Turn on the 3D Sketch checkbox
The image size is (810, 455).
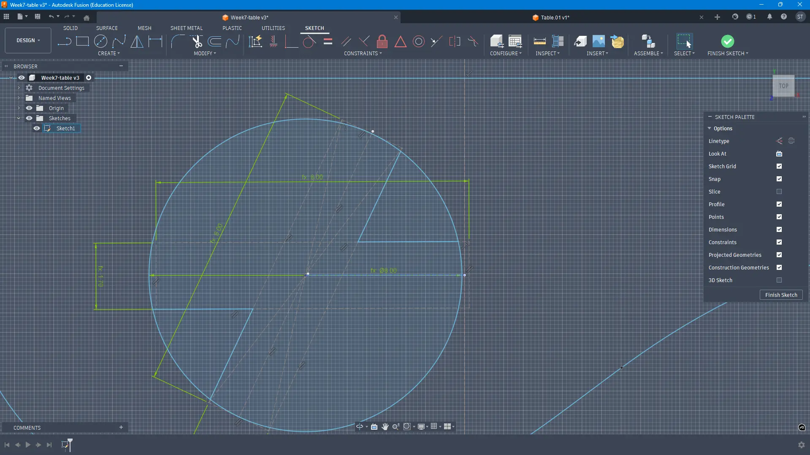point(779,280)
